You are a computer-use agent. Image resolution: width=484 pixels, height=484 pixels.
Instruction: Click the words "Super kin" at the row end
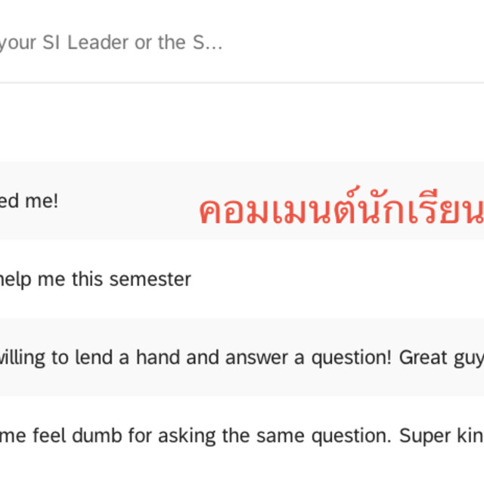[x=442, y=436]
